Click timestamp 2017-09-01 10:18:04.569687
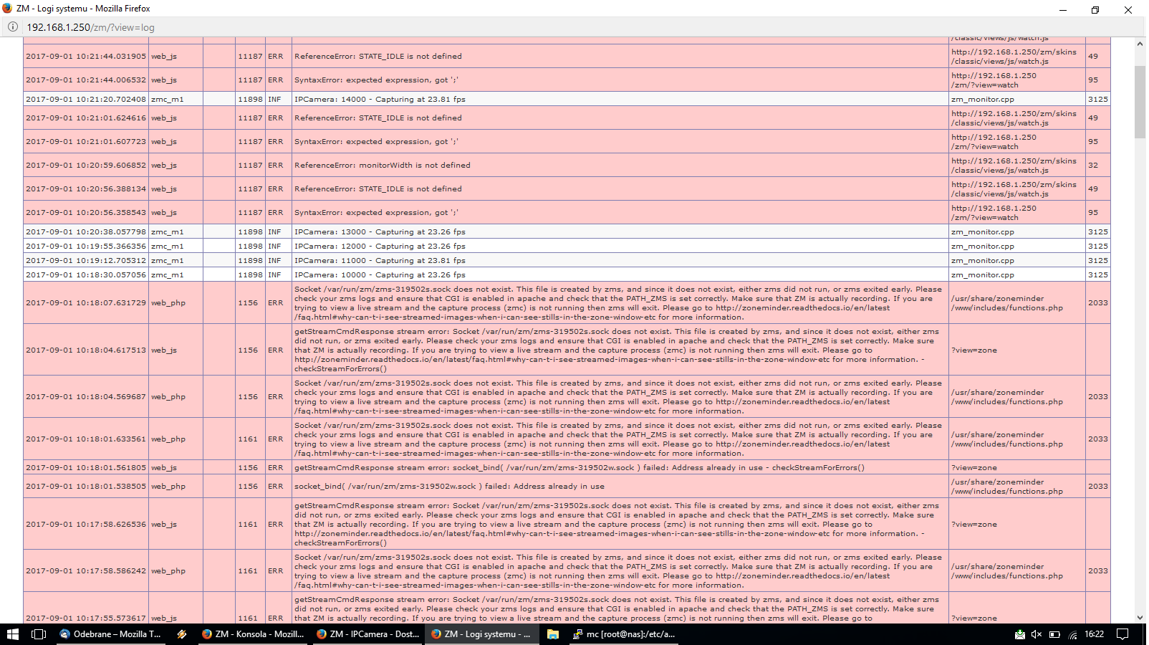 pyautogui.click(x=86, y=396)
